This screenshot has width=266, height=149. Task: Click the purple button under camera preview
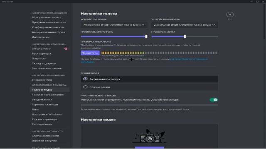point(150,148)
